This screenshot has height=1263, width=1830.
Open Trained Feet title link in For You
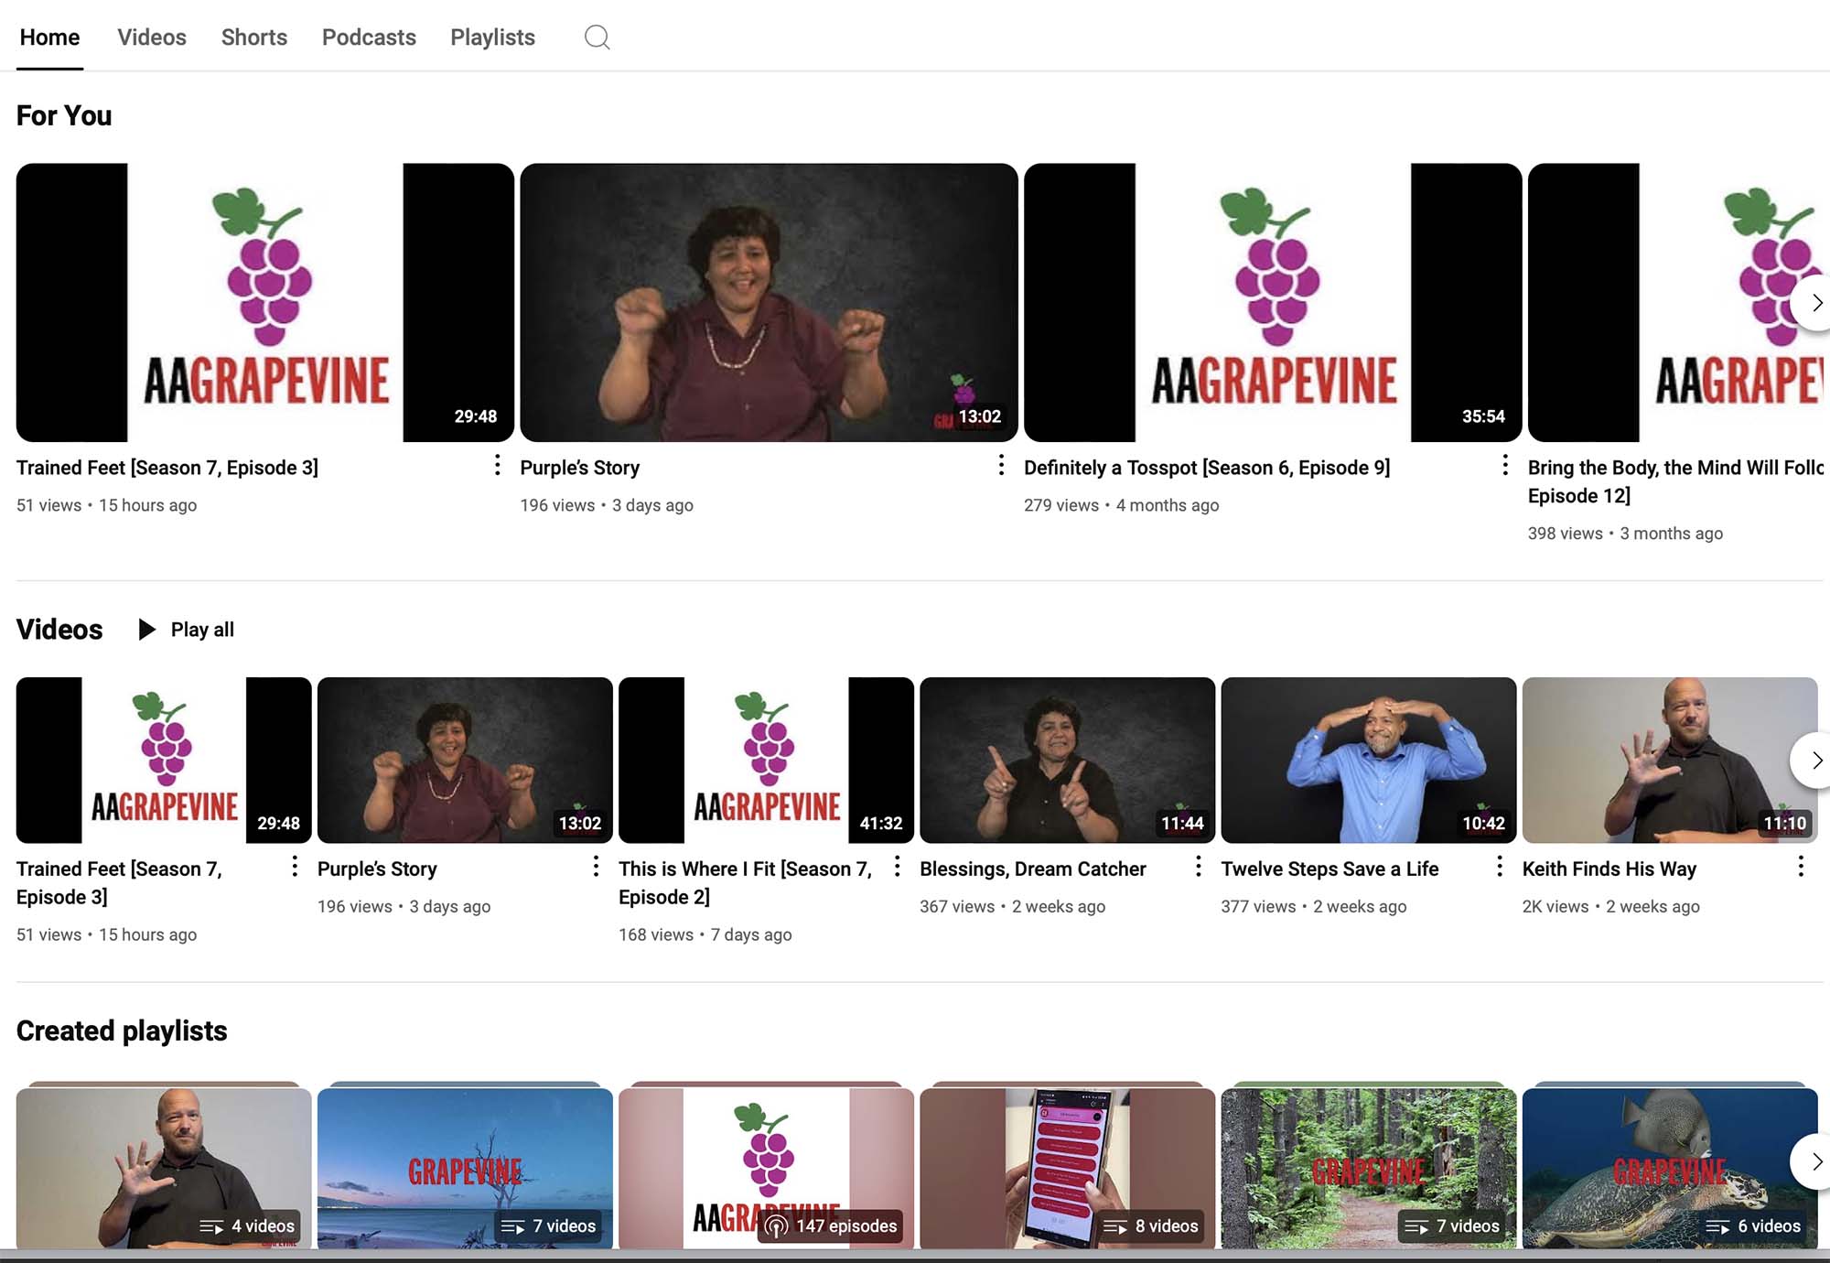tap(167, 468)
